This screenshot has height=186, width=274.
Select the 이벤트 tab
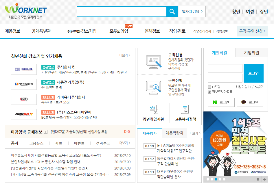79,143
